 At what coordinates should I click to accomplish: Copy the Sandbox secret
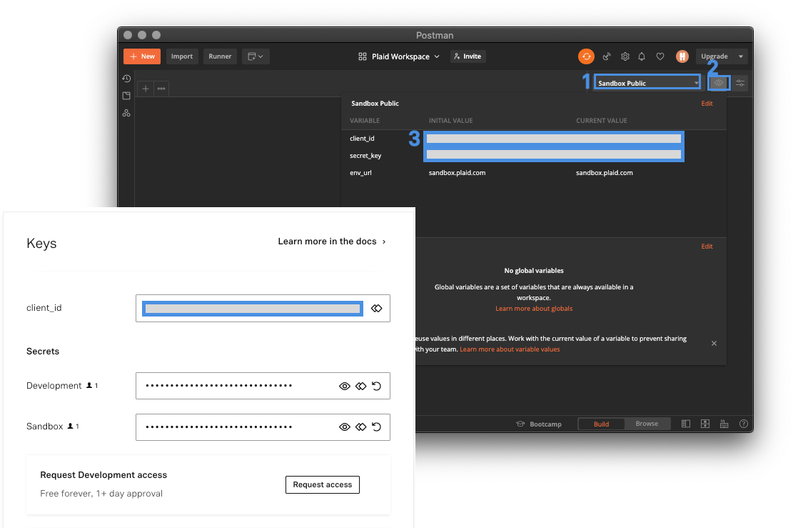pos(360,427)
